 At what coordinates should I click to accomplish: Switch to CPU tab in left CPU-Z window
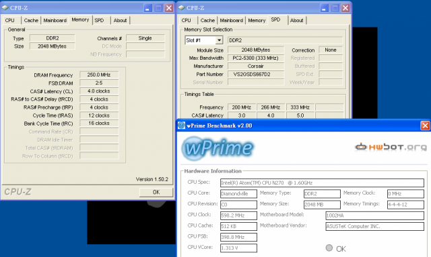(11, 20)
